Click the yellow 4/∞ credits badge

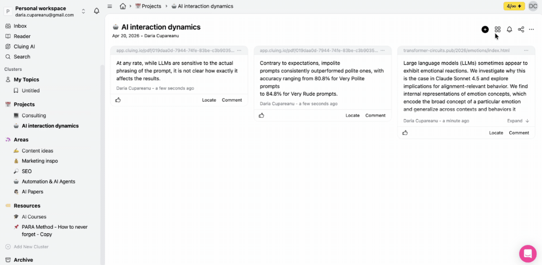[x=514, y=6]
